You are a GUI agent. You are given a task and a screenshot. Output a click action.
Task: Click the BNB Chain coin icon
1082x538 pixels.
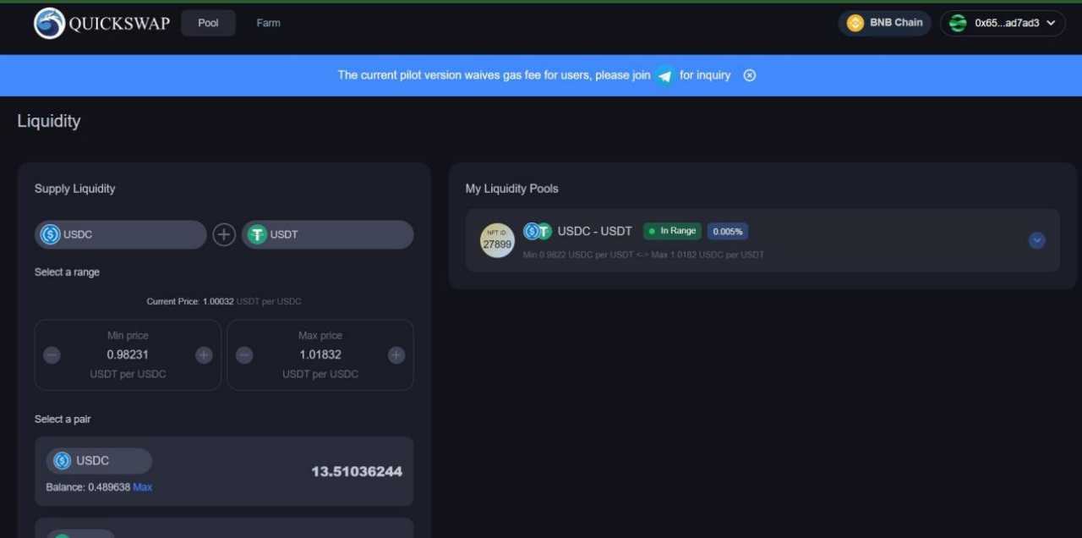coord(855,23)
